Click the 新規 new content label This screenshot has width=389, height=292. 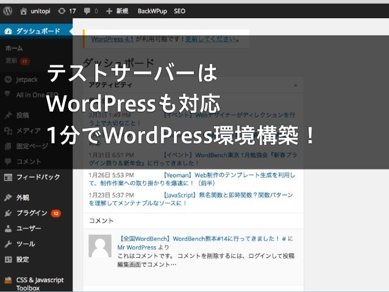coord(123,11)
